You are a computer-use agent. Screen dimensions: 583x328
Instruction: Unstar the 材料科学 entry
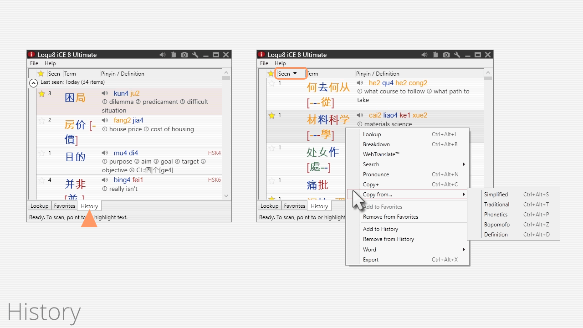click(272, 116)
